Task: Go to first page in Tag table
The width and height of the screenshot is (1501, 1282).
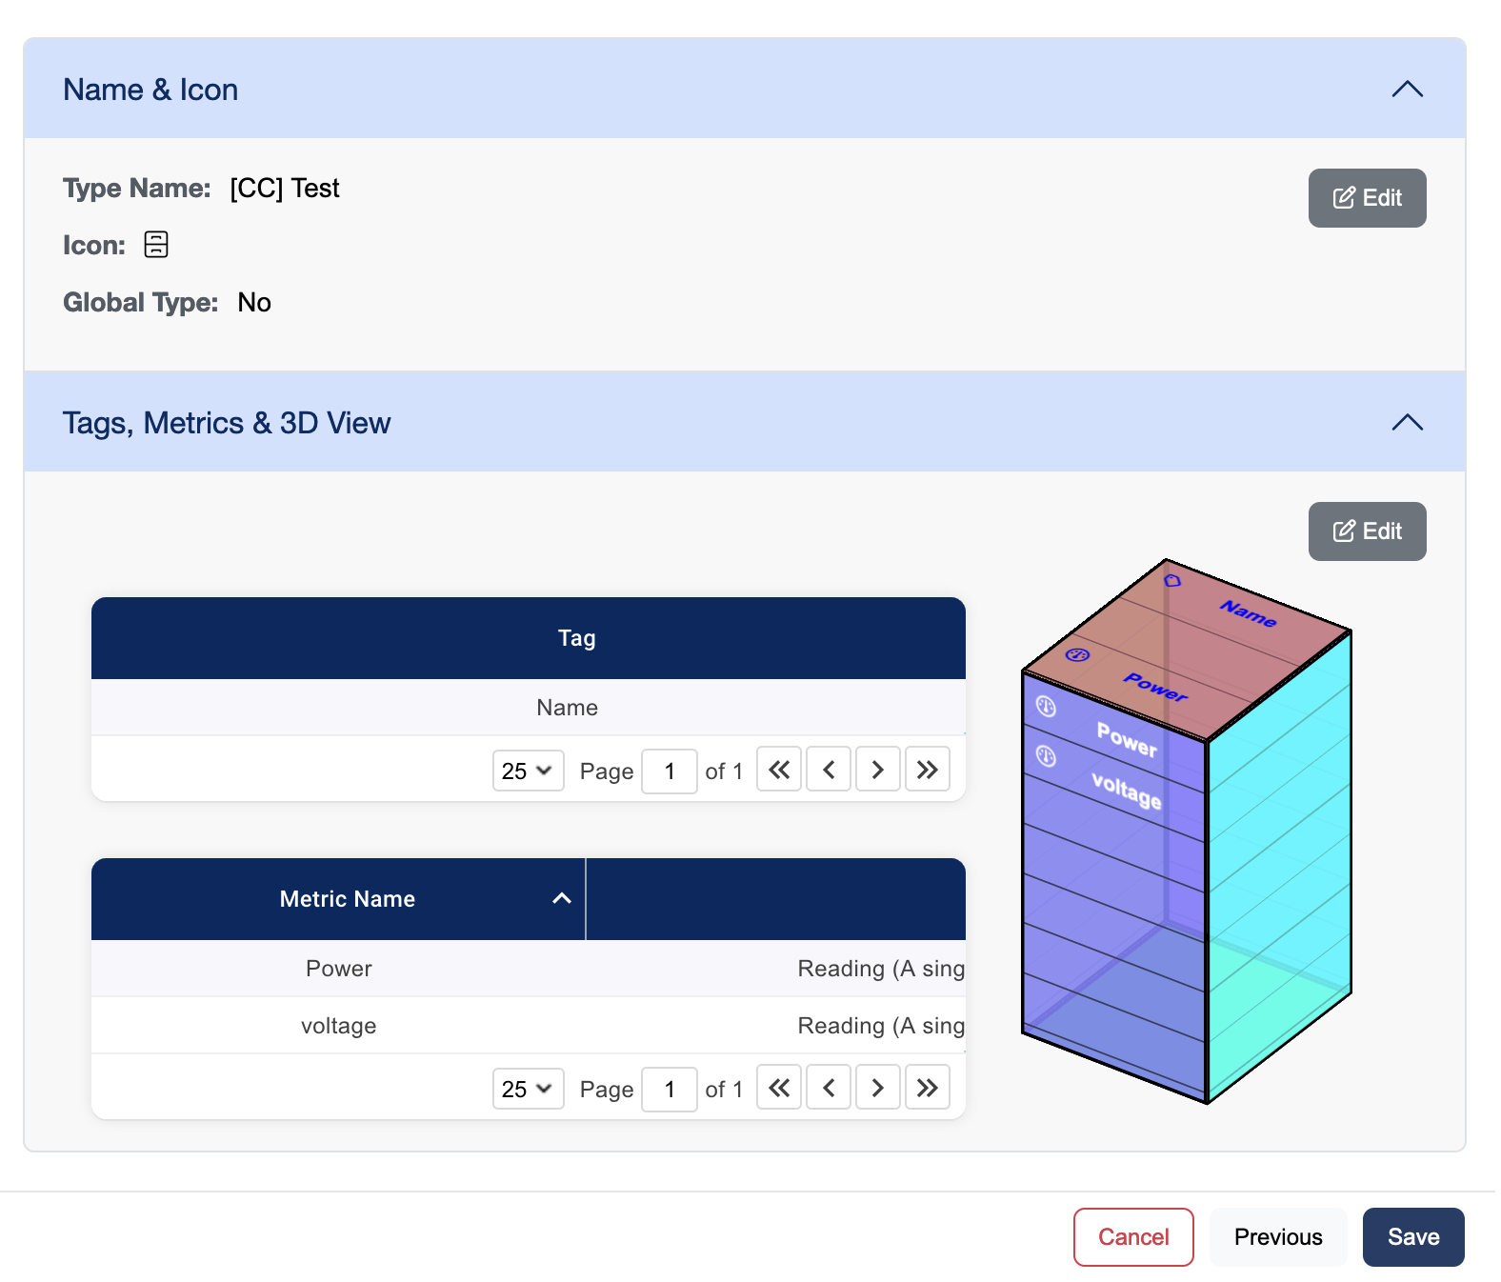Action: click(778, 770)
